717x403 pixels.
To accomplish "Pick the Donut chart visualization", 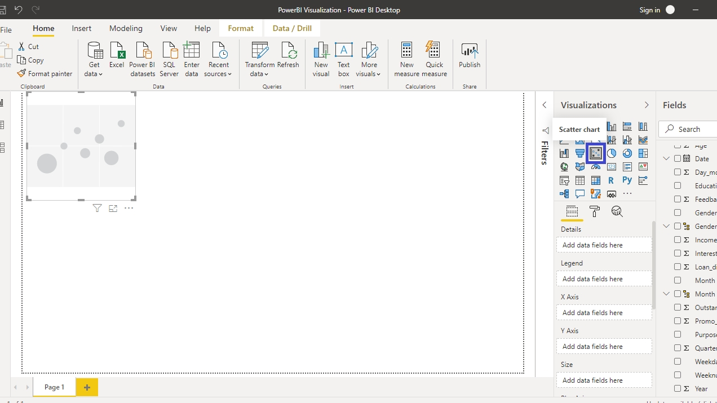I will pyautogui.click(x=627, y=153).
